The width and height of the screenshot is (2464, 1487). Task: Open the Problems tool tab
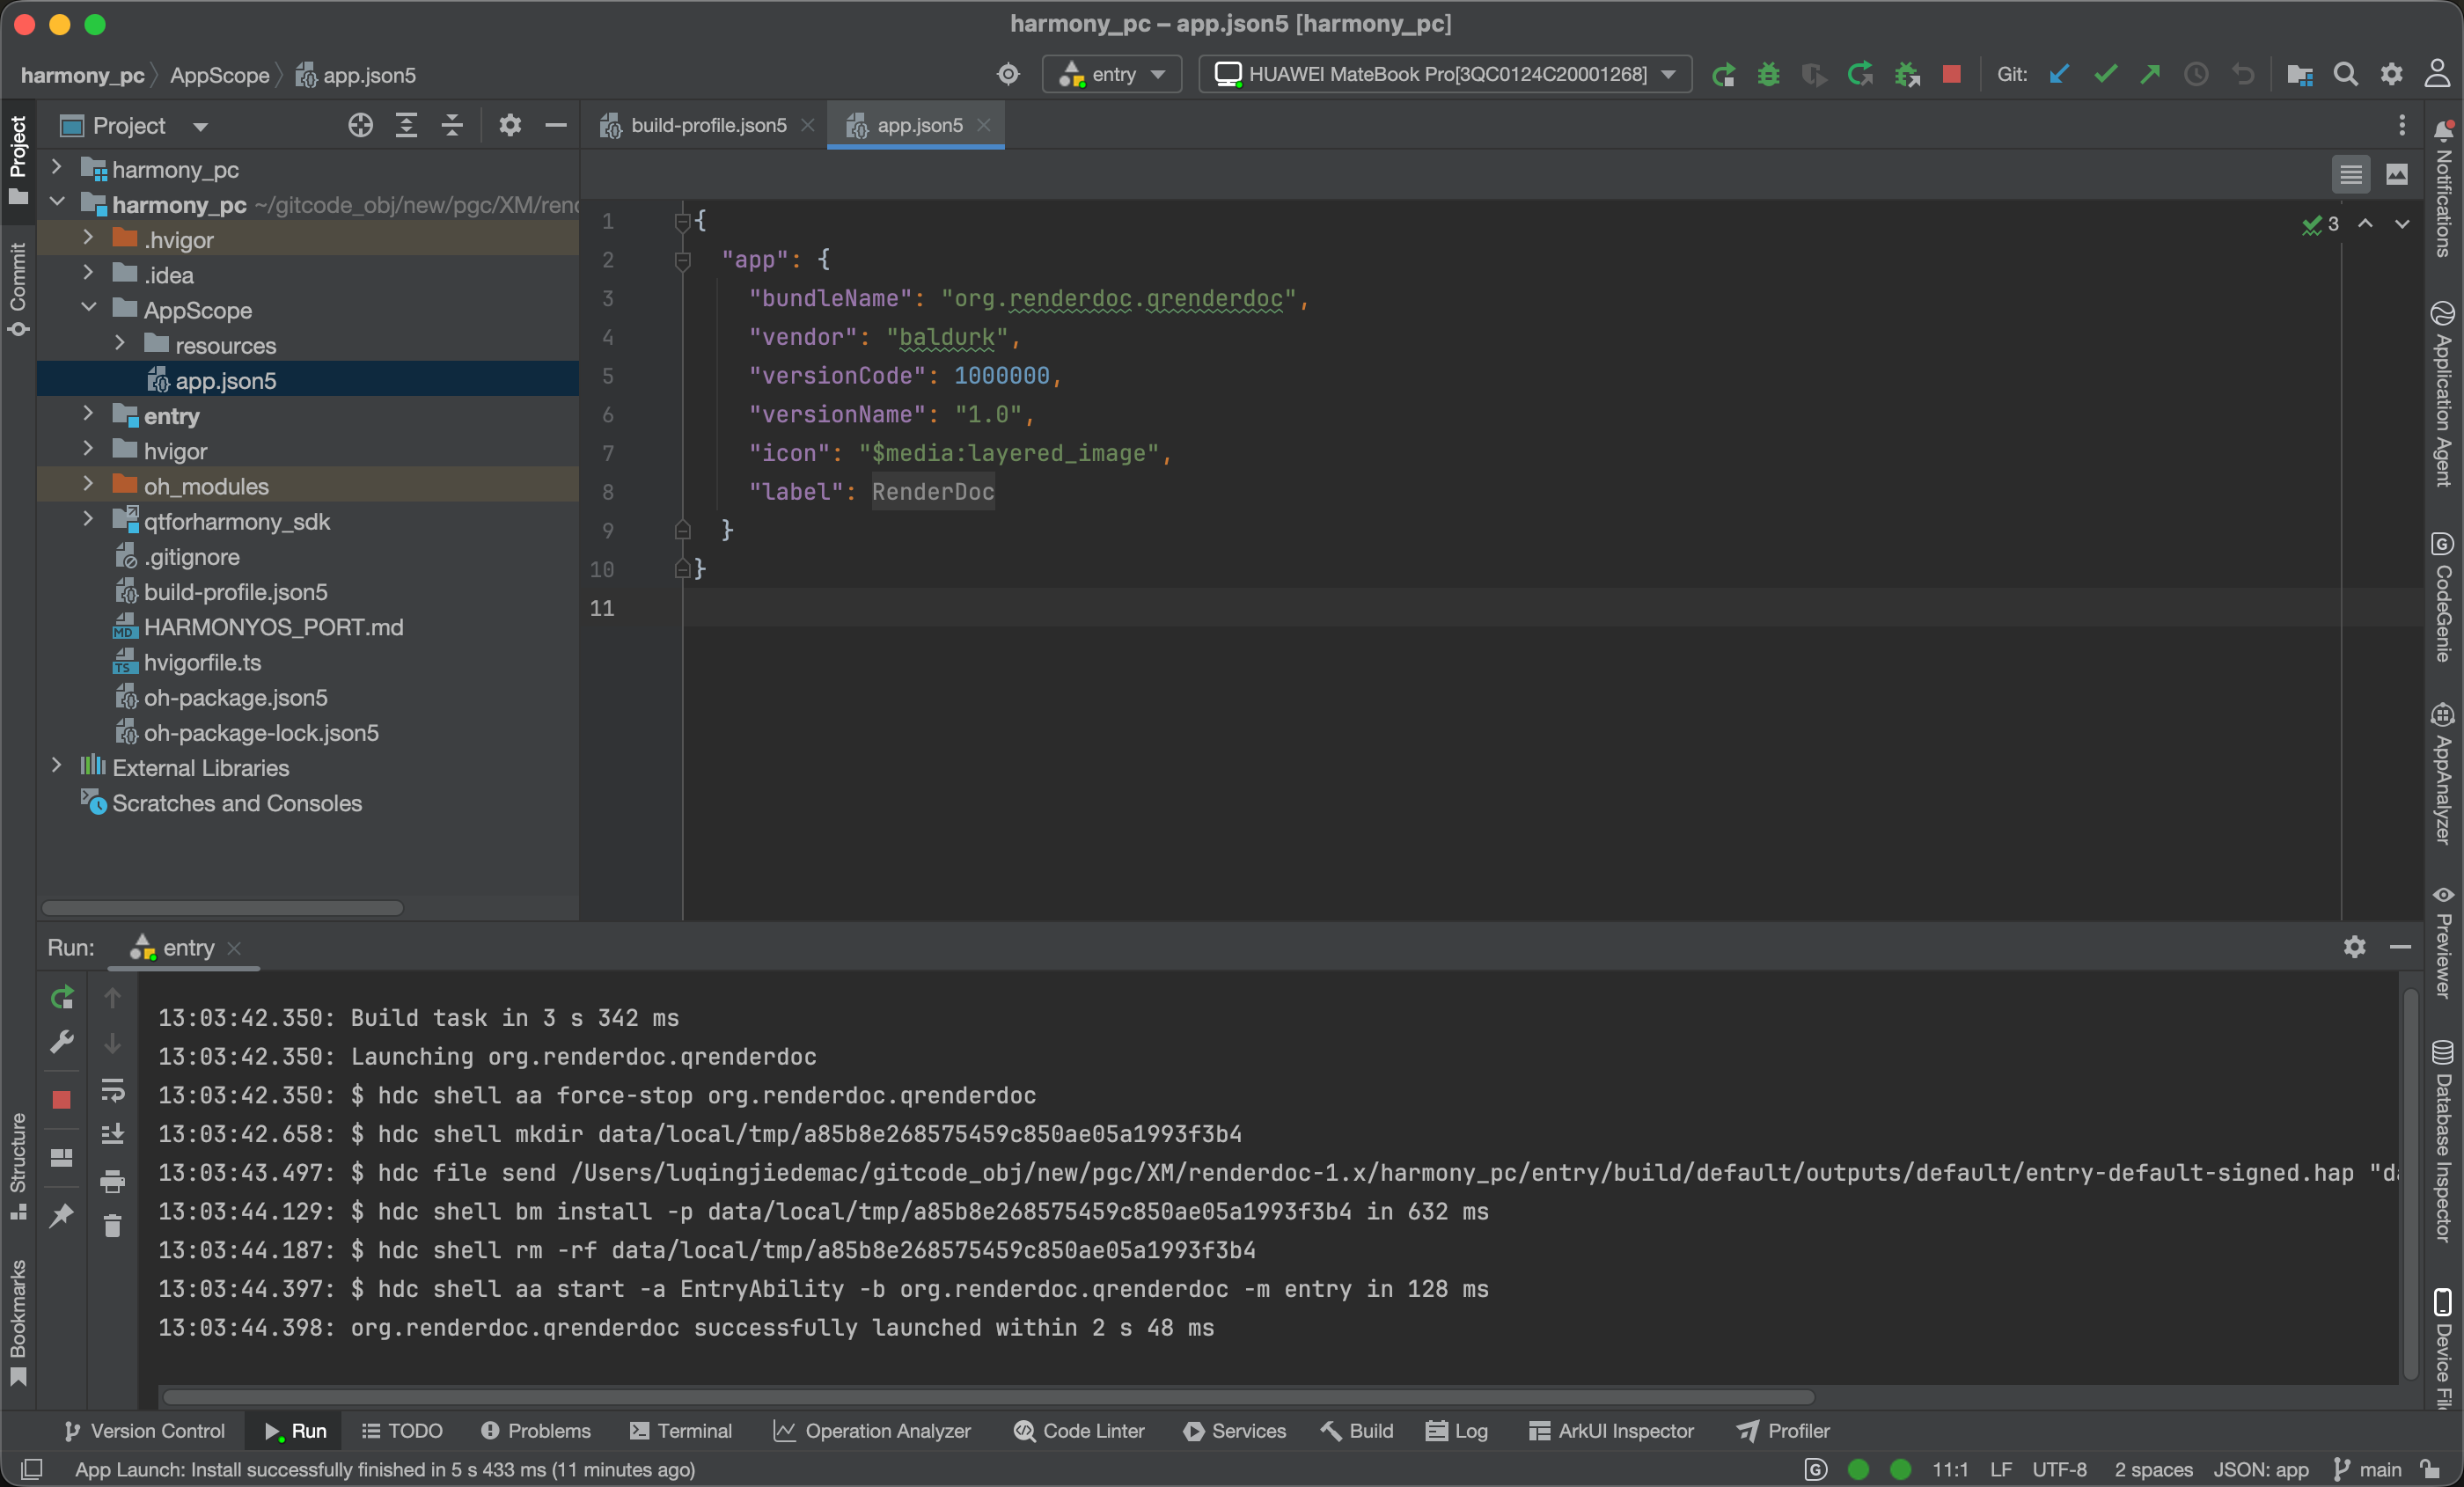(536, 1431)
